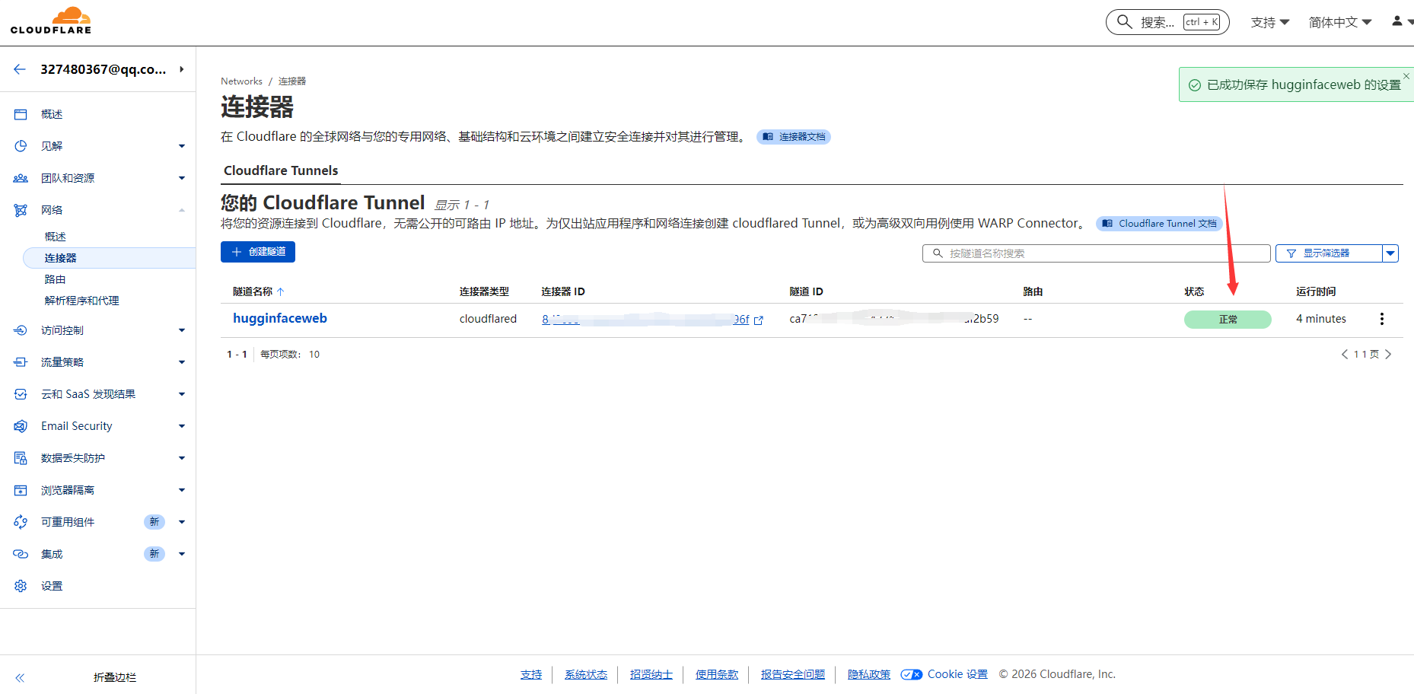Select 路由 in the network submenu
This screenshot has height=694, width=1414.
(55, 279)
